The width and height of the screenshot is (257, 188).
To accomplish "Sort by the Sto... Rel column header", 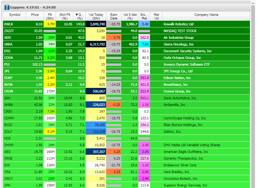I will point(144,16).
